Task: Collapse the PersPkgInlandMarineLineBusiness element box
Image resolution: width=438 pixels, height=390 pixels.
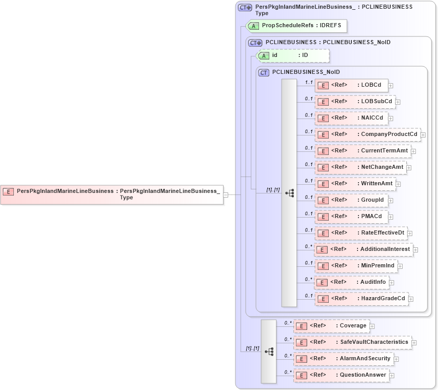Action: 226,194
